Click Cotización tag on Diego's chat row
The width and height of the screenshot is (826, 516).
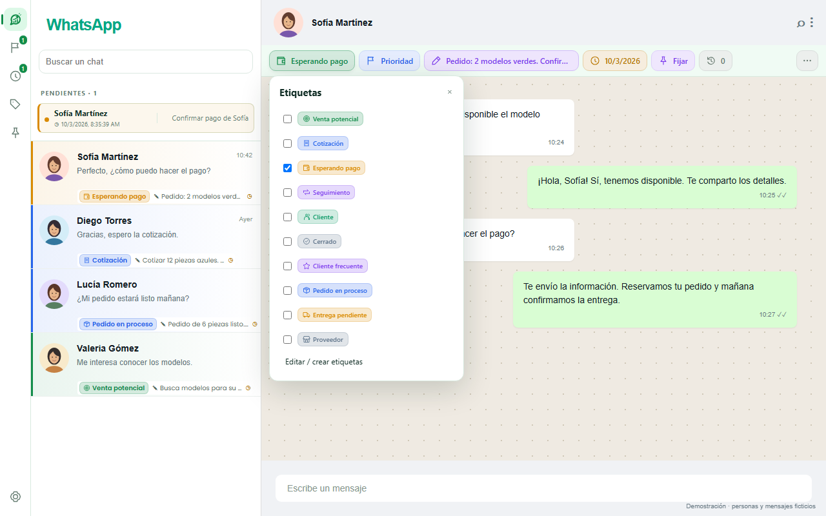(x=105, y=260)
